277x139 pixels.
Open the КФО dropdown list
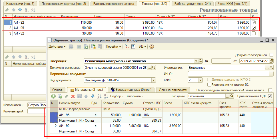200,80
